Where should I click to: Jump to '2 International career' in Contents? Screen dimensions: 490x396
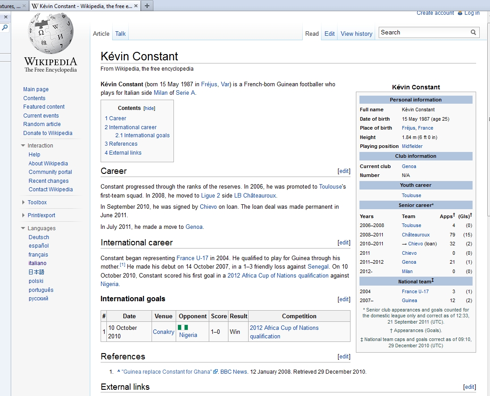tap(131, 127)
